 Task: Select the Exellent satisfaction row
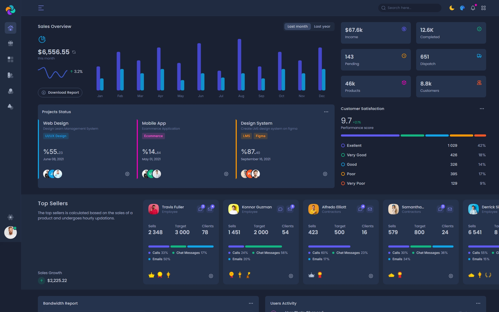pos(413,145)
